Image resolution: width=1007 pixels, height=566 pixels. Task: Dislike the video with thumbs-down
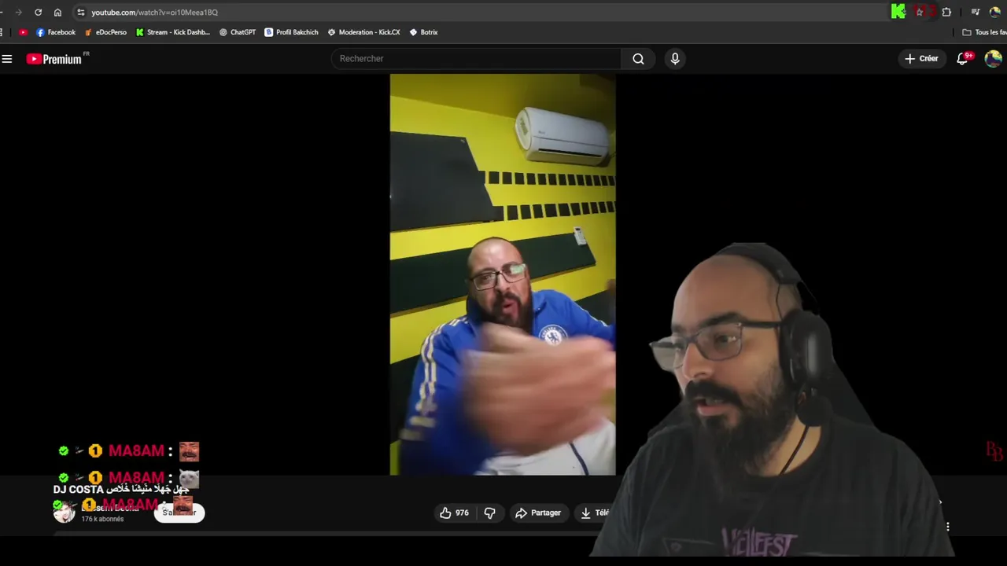point(489,513)
